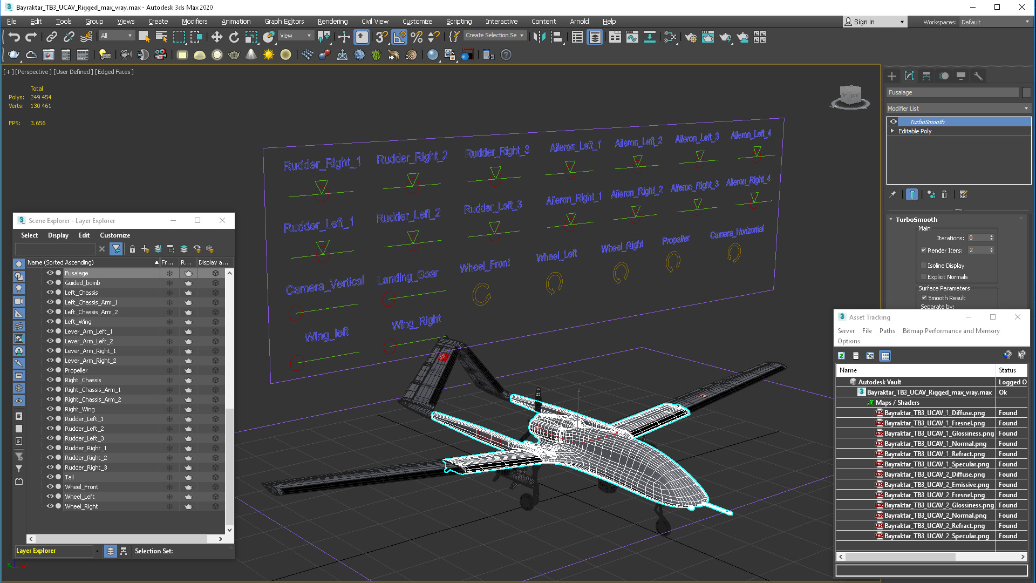Collapse the TurboSmooth rollout
This screenshot has width=1036, height=583.
pyautogui.click(x=891, y=220)
